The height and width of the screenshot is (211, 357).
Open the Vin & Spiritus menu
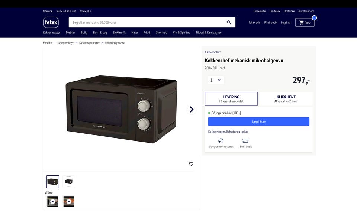tap(181, 33)
